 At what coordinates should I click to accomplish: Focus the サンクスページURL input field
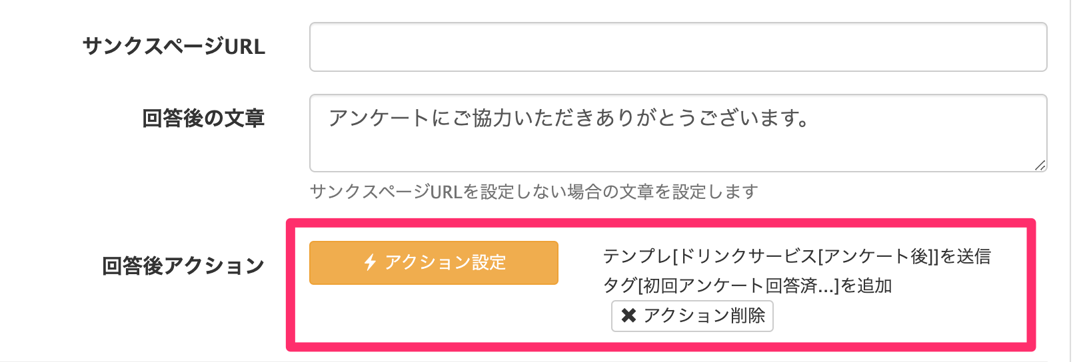point(678,47)
